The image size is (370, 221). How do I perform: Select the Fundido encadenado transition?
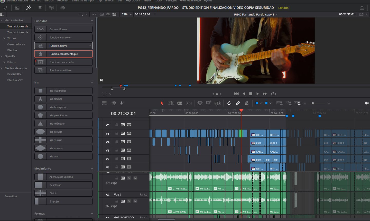(63, 62)
